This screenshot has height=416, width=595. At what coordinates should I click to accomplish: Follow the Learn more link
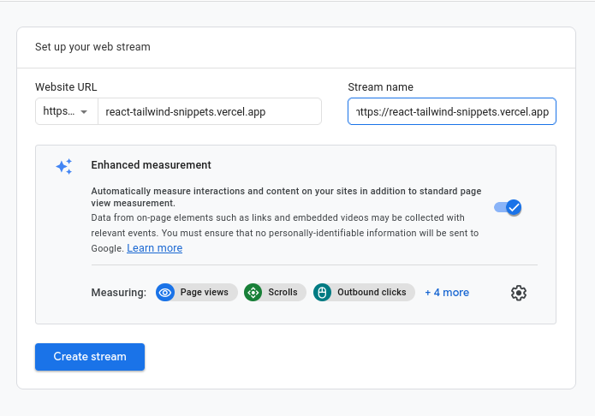tap(155, 248)
